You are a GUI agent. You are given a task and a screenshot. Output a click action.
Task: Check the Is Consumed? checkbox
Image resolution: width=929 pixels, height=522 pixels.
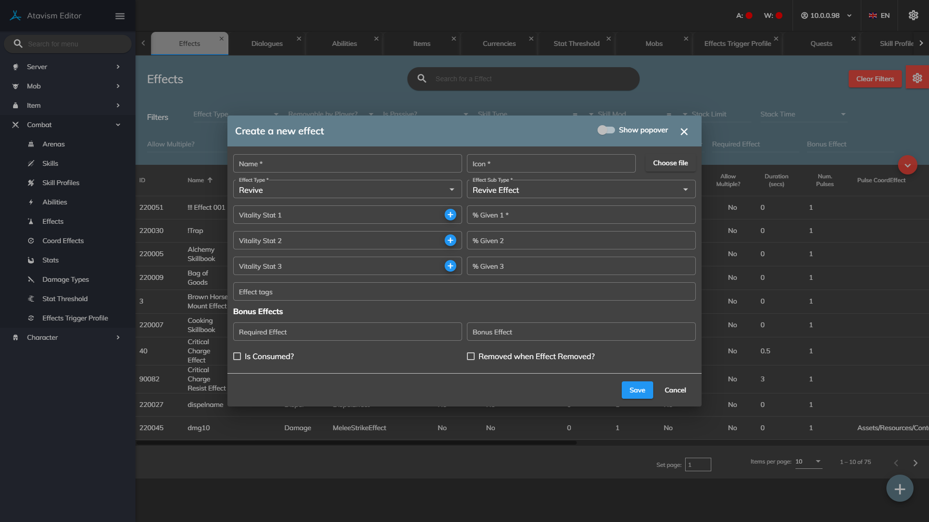tap(237, 356)
